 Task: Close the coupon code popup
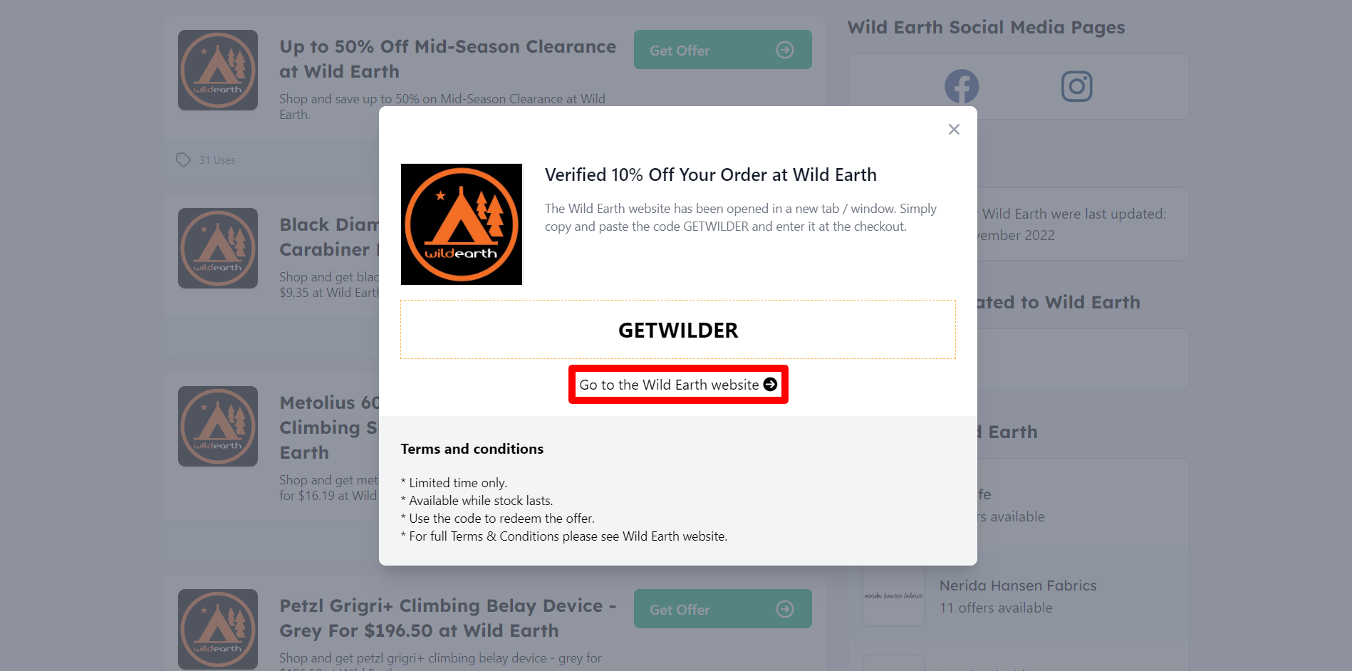[954, 129]
